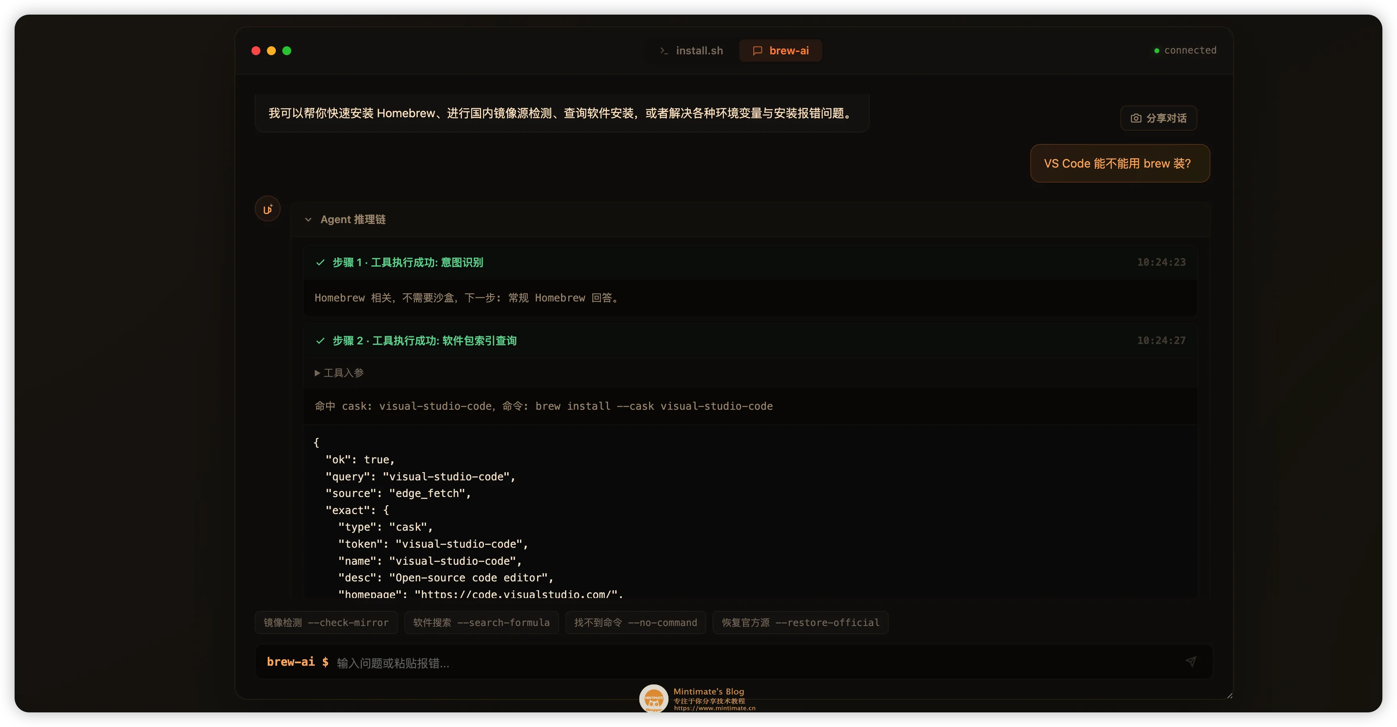Click the timestamp 10:24:27
1397x727 pixels.
(x=1161, y=340)
